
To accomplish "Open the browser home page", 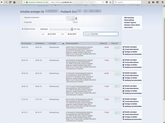I will (14, 2).
